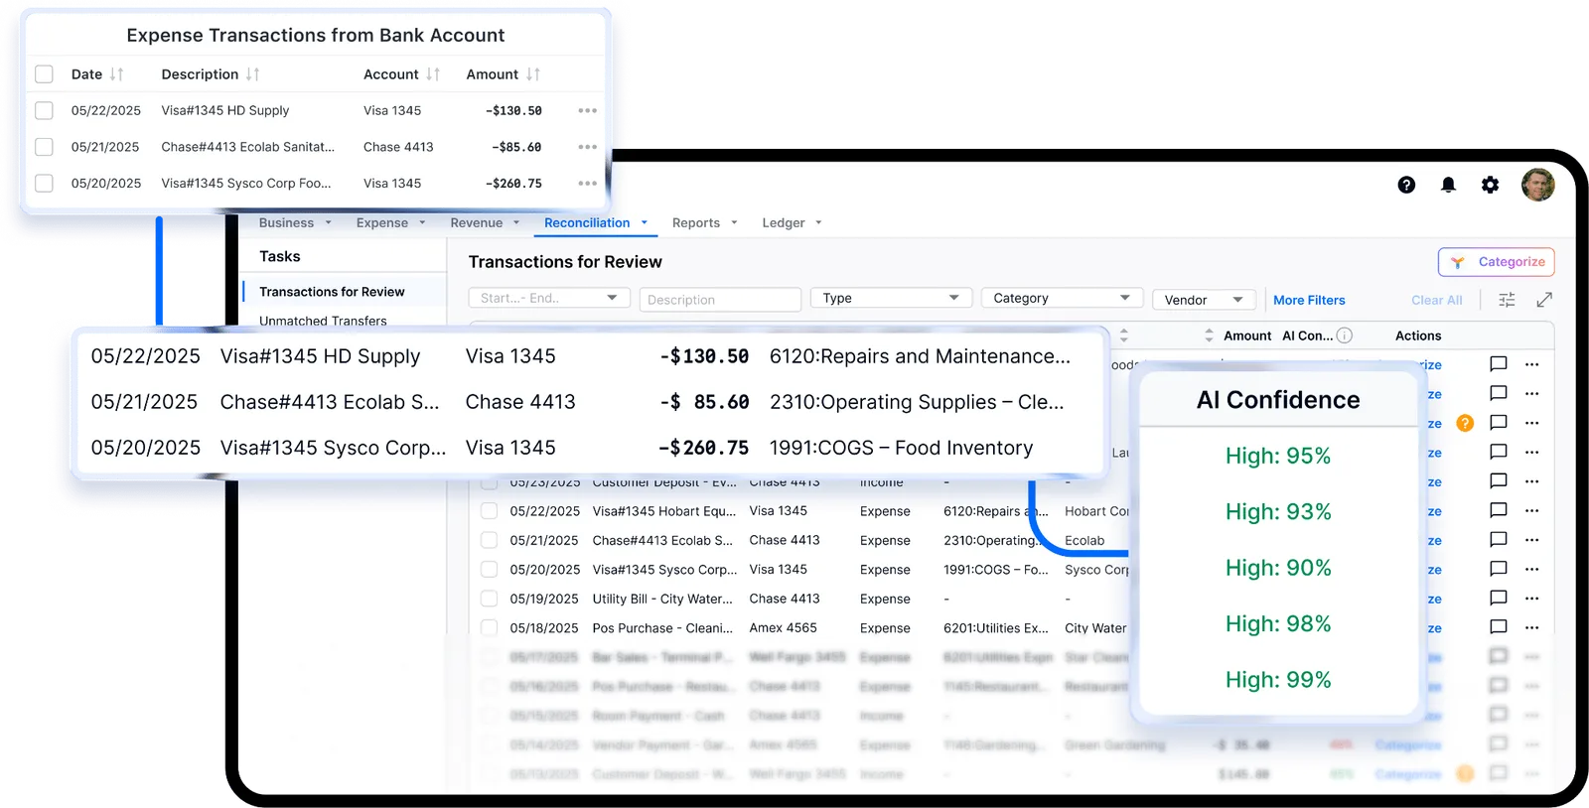The image size is (1589, 808).
Task: Open more options for HD Supply row
Action: coord(588,110)
